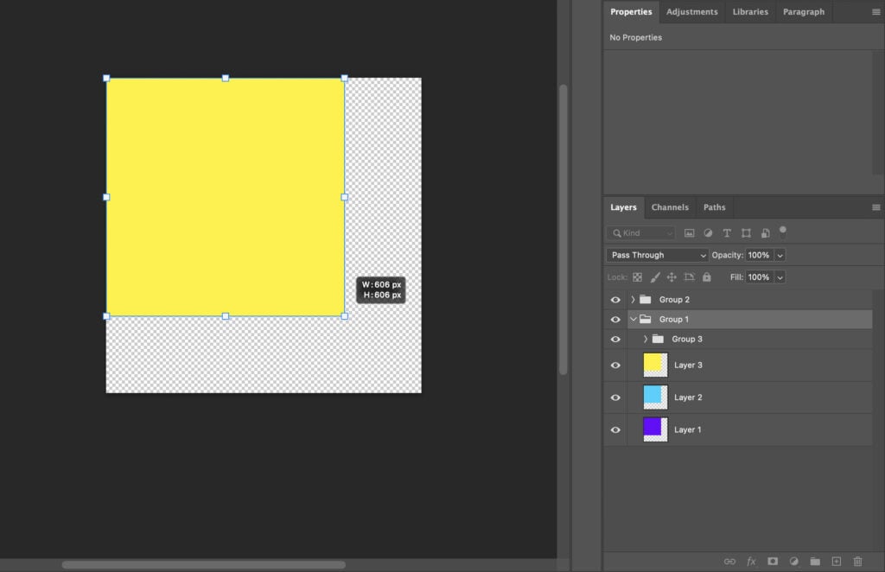885x572 pixels.
Task: Delete the selected layer
Action: (857, 560)
